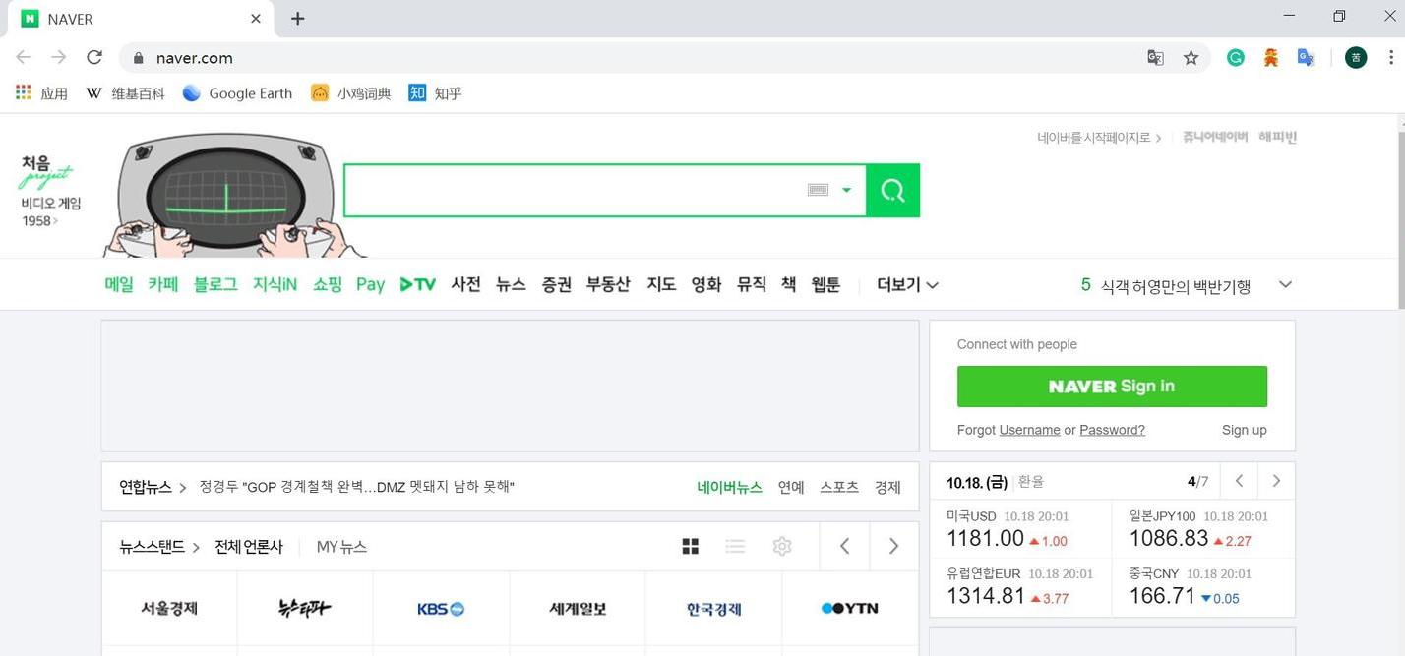Click the NAVER Sign in button

[1112, 387]
